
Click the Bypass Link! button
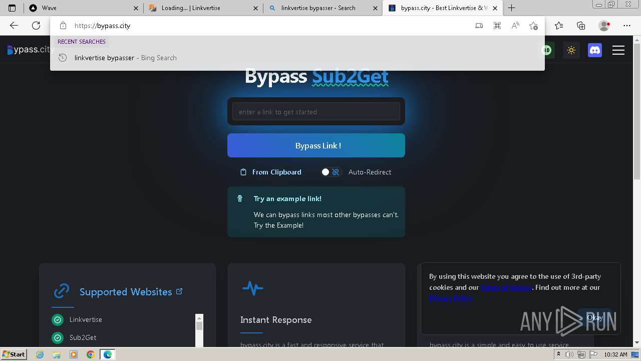point(316,145)
